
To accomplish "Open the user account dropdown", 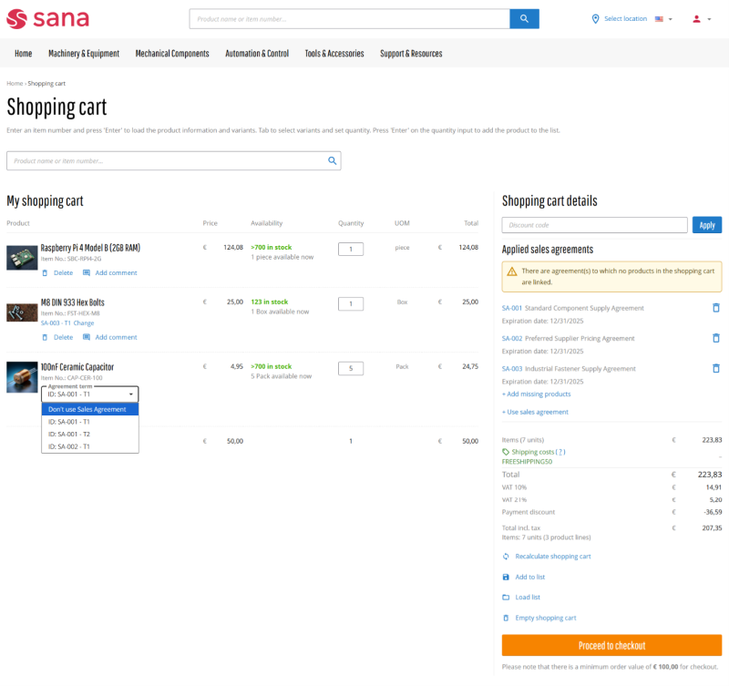I will tap(700, 19).
